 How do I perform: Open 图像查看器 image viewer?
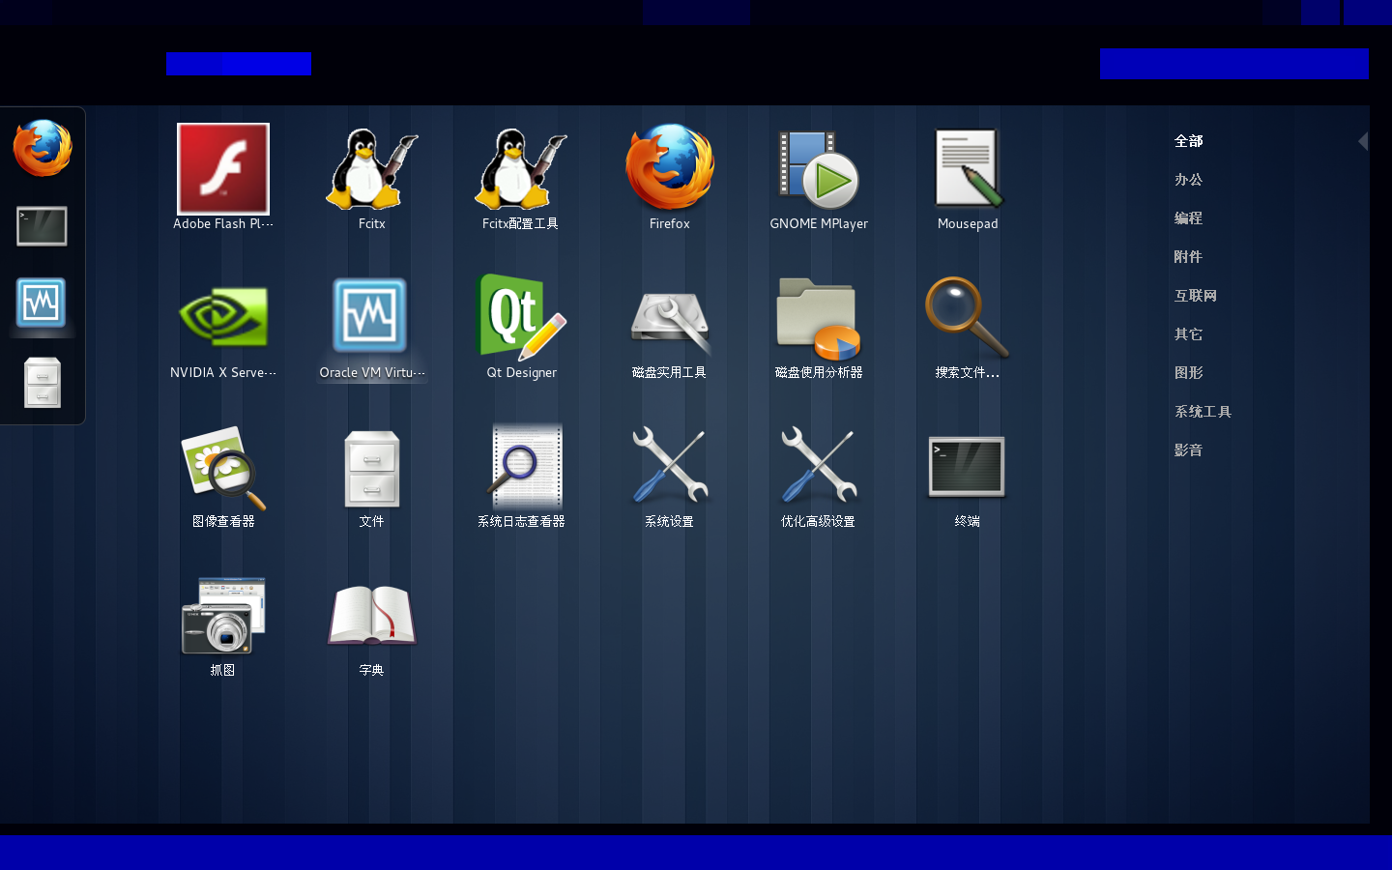[223, 475]
